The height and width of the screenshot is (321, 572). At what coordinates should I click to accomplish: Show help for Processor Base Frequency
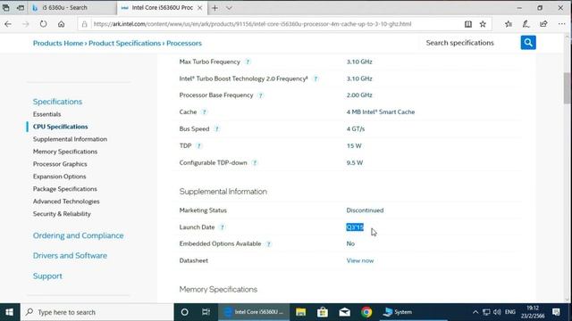click(x=260, y=95)
